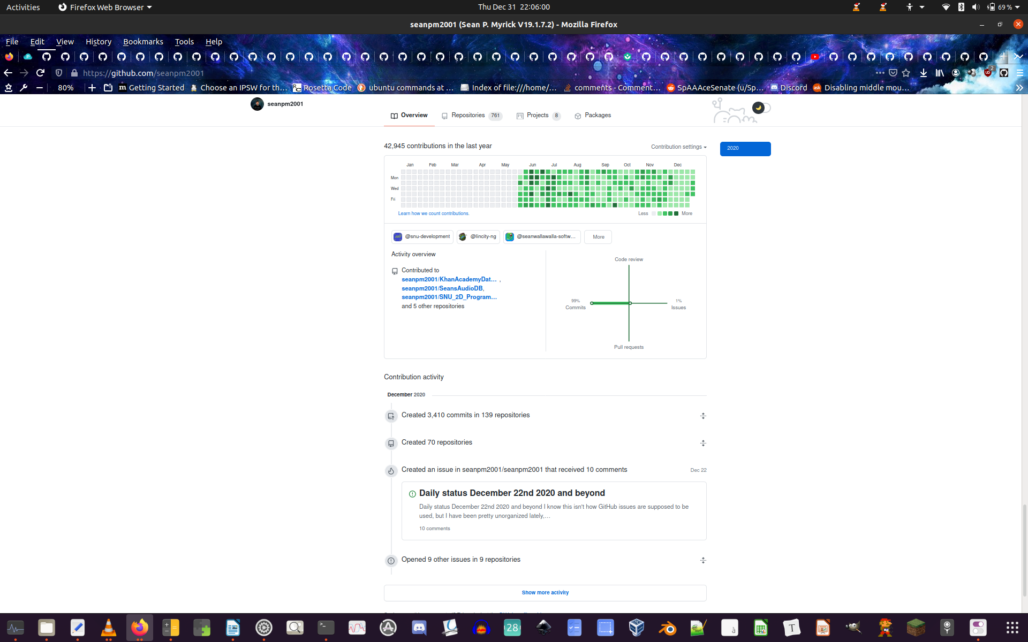The height and width of the screenshot is (642, 1028).
Task: Expand the Created 70 repositories entry
Action: [703, 443]
